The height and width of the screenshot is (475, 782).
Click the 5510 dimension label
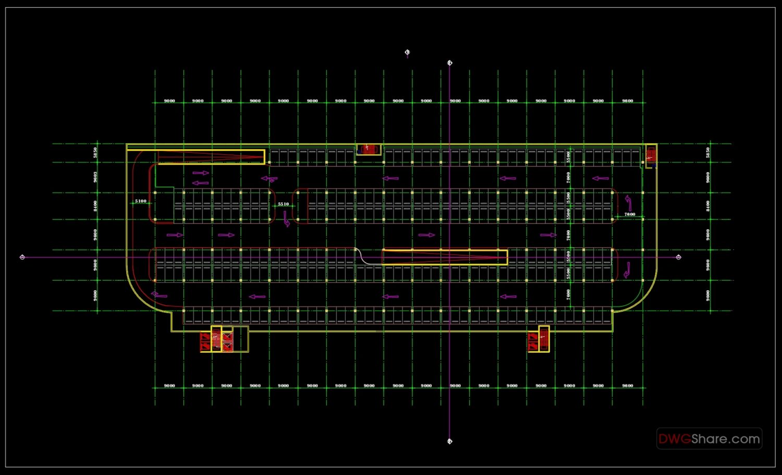click(283, 204)
